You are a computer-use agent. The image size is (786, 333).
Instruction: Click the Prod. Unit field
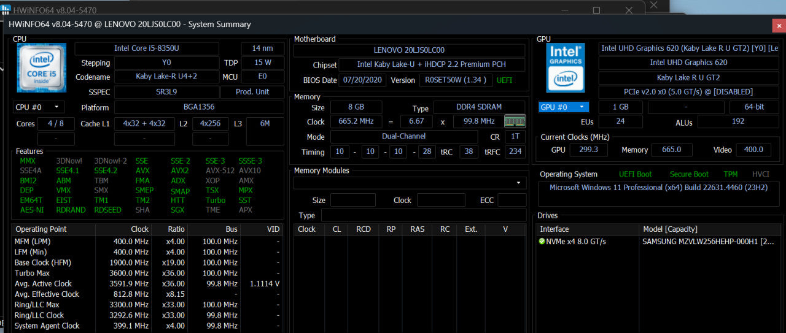click(x=254, y=91)
